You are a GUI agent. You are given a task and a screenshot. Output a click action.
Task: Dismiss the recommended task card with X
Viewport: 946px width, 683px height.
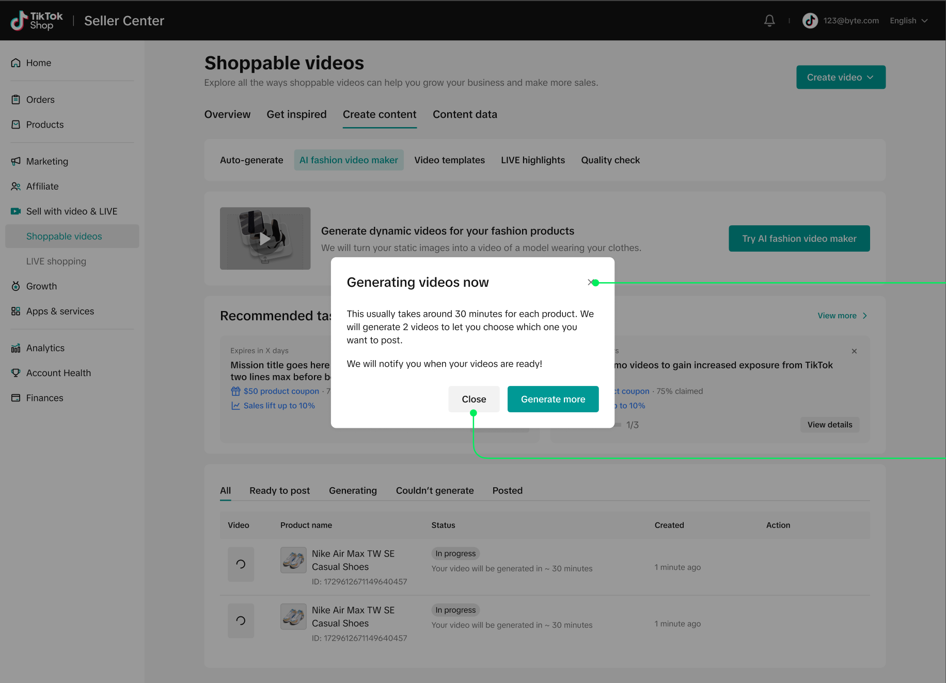tap(854, 351)
